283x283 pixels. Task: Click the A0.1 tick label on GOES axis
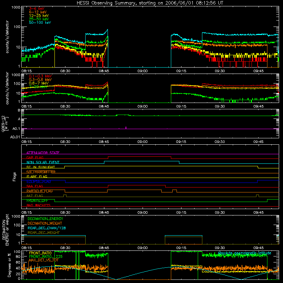(16, 129)
